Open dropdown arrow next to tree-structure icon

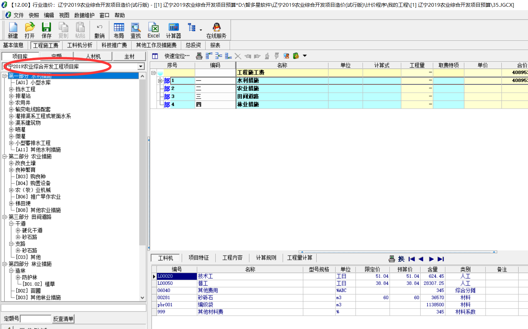click(201, 30)
